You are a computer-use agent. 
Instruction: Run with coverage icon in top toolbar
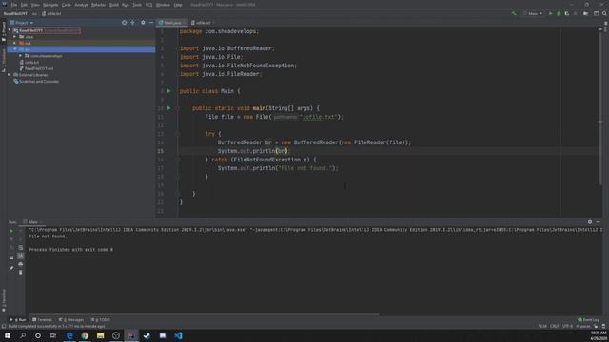pyautogui.click(x=567, y=13)
